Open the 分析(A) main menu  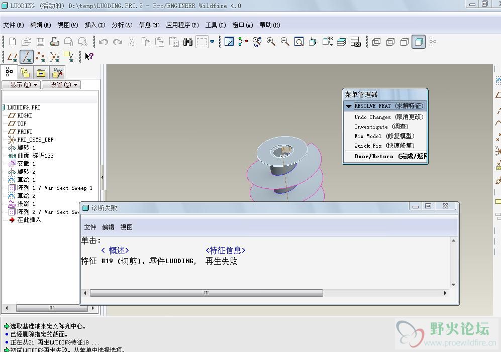(122, 25)
